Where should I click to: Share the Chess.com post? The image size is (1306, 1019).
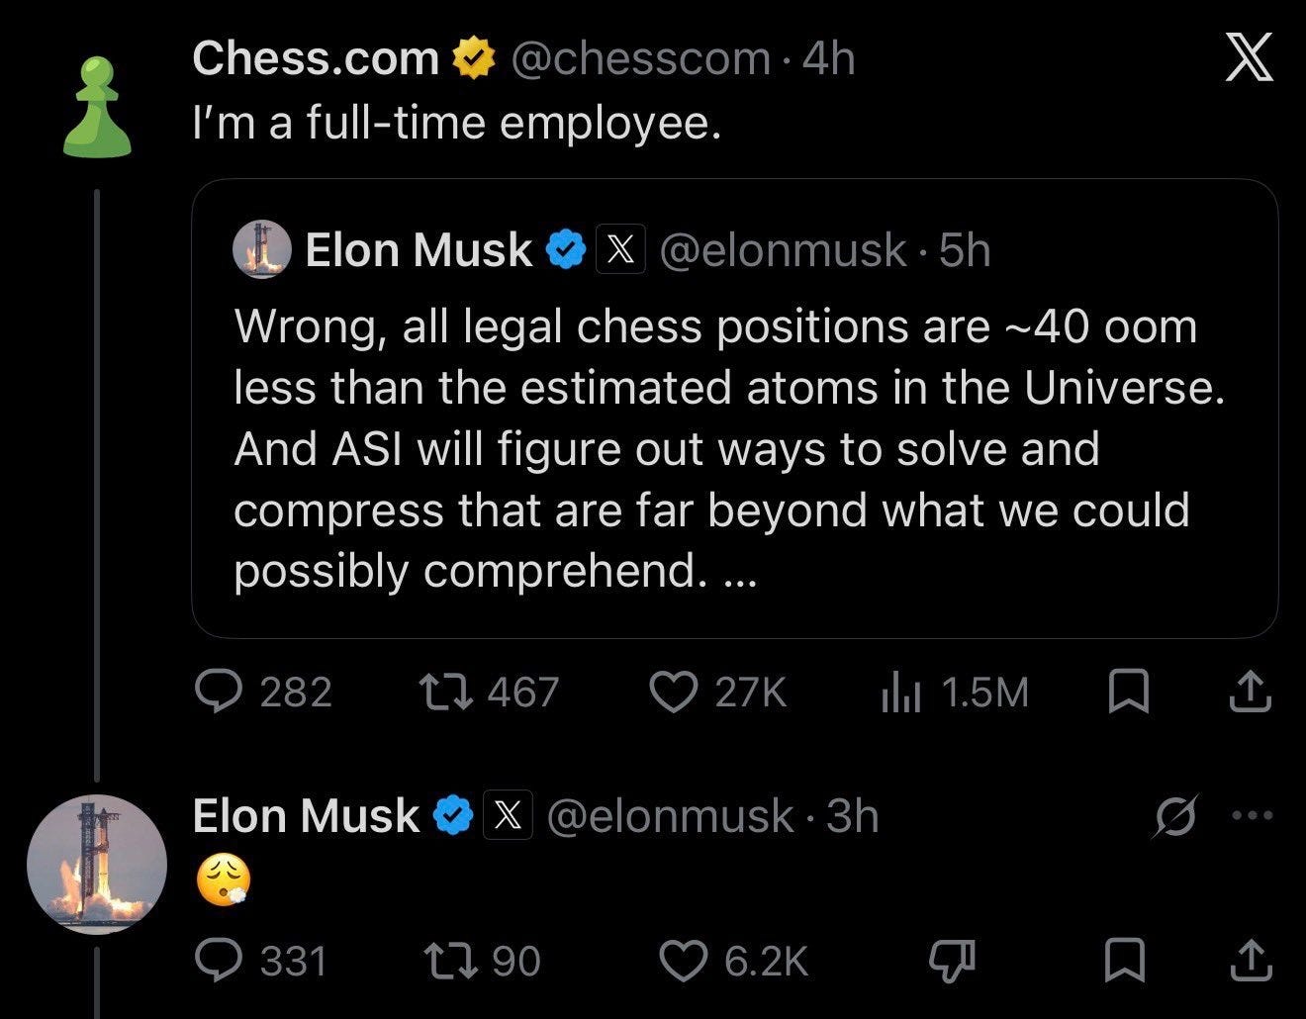(1250, 692)
